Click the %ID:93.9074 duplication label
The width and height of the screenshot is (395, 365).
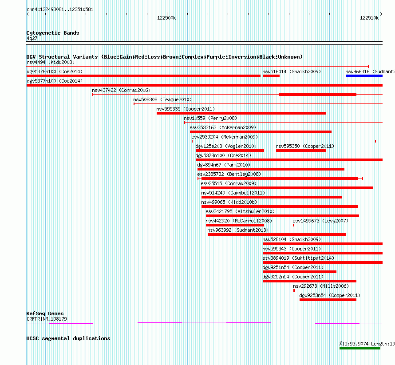tap(367, 344)
